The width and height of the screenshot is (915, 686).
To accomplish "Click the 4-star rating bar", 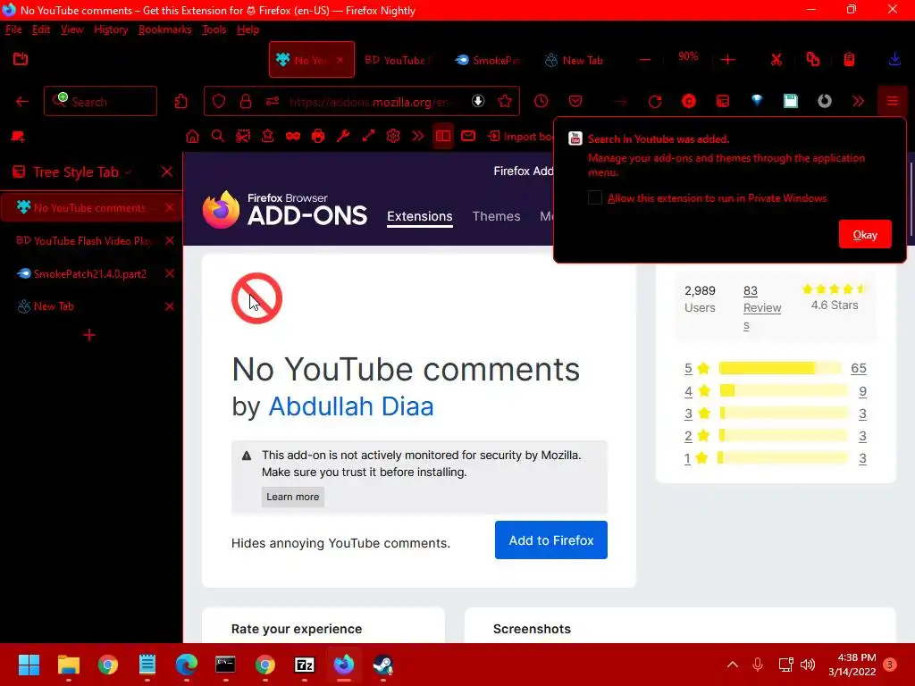I will pos(784,391).
